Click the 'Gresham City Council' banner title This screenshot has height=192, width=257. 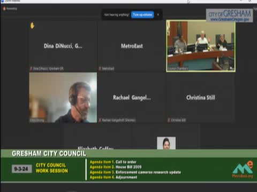click(49, 154)
